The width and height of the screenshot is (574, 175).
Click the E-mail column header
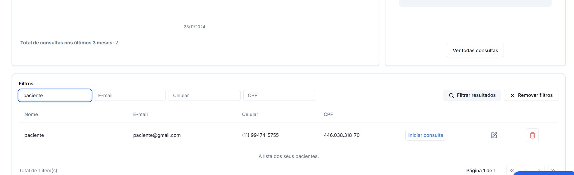[140, 114]
